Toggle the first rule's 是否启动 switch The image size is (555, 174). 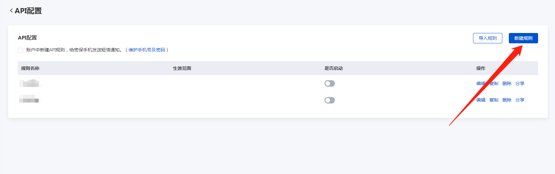329,83
